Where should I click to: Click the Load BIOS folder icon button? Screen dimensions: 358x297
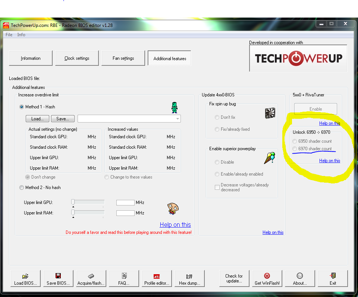(25, 278)
